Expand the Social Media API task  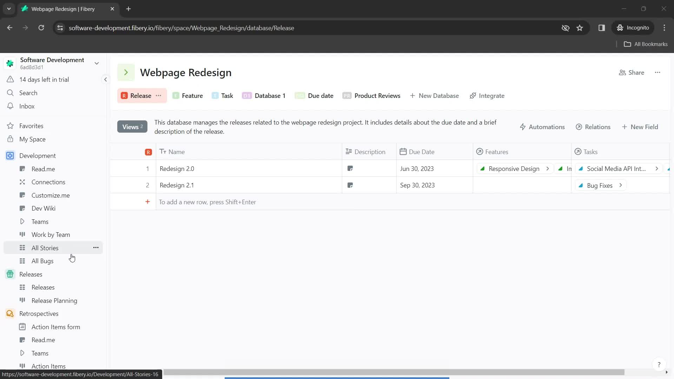[x=658, y=168]
